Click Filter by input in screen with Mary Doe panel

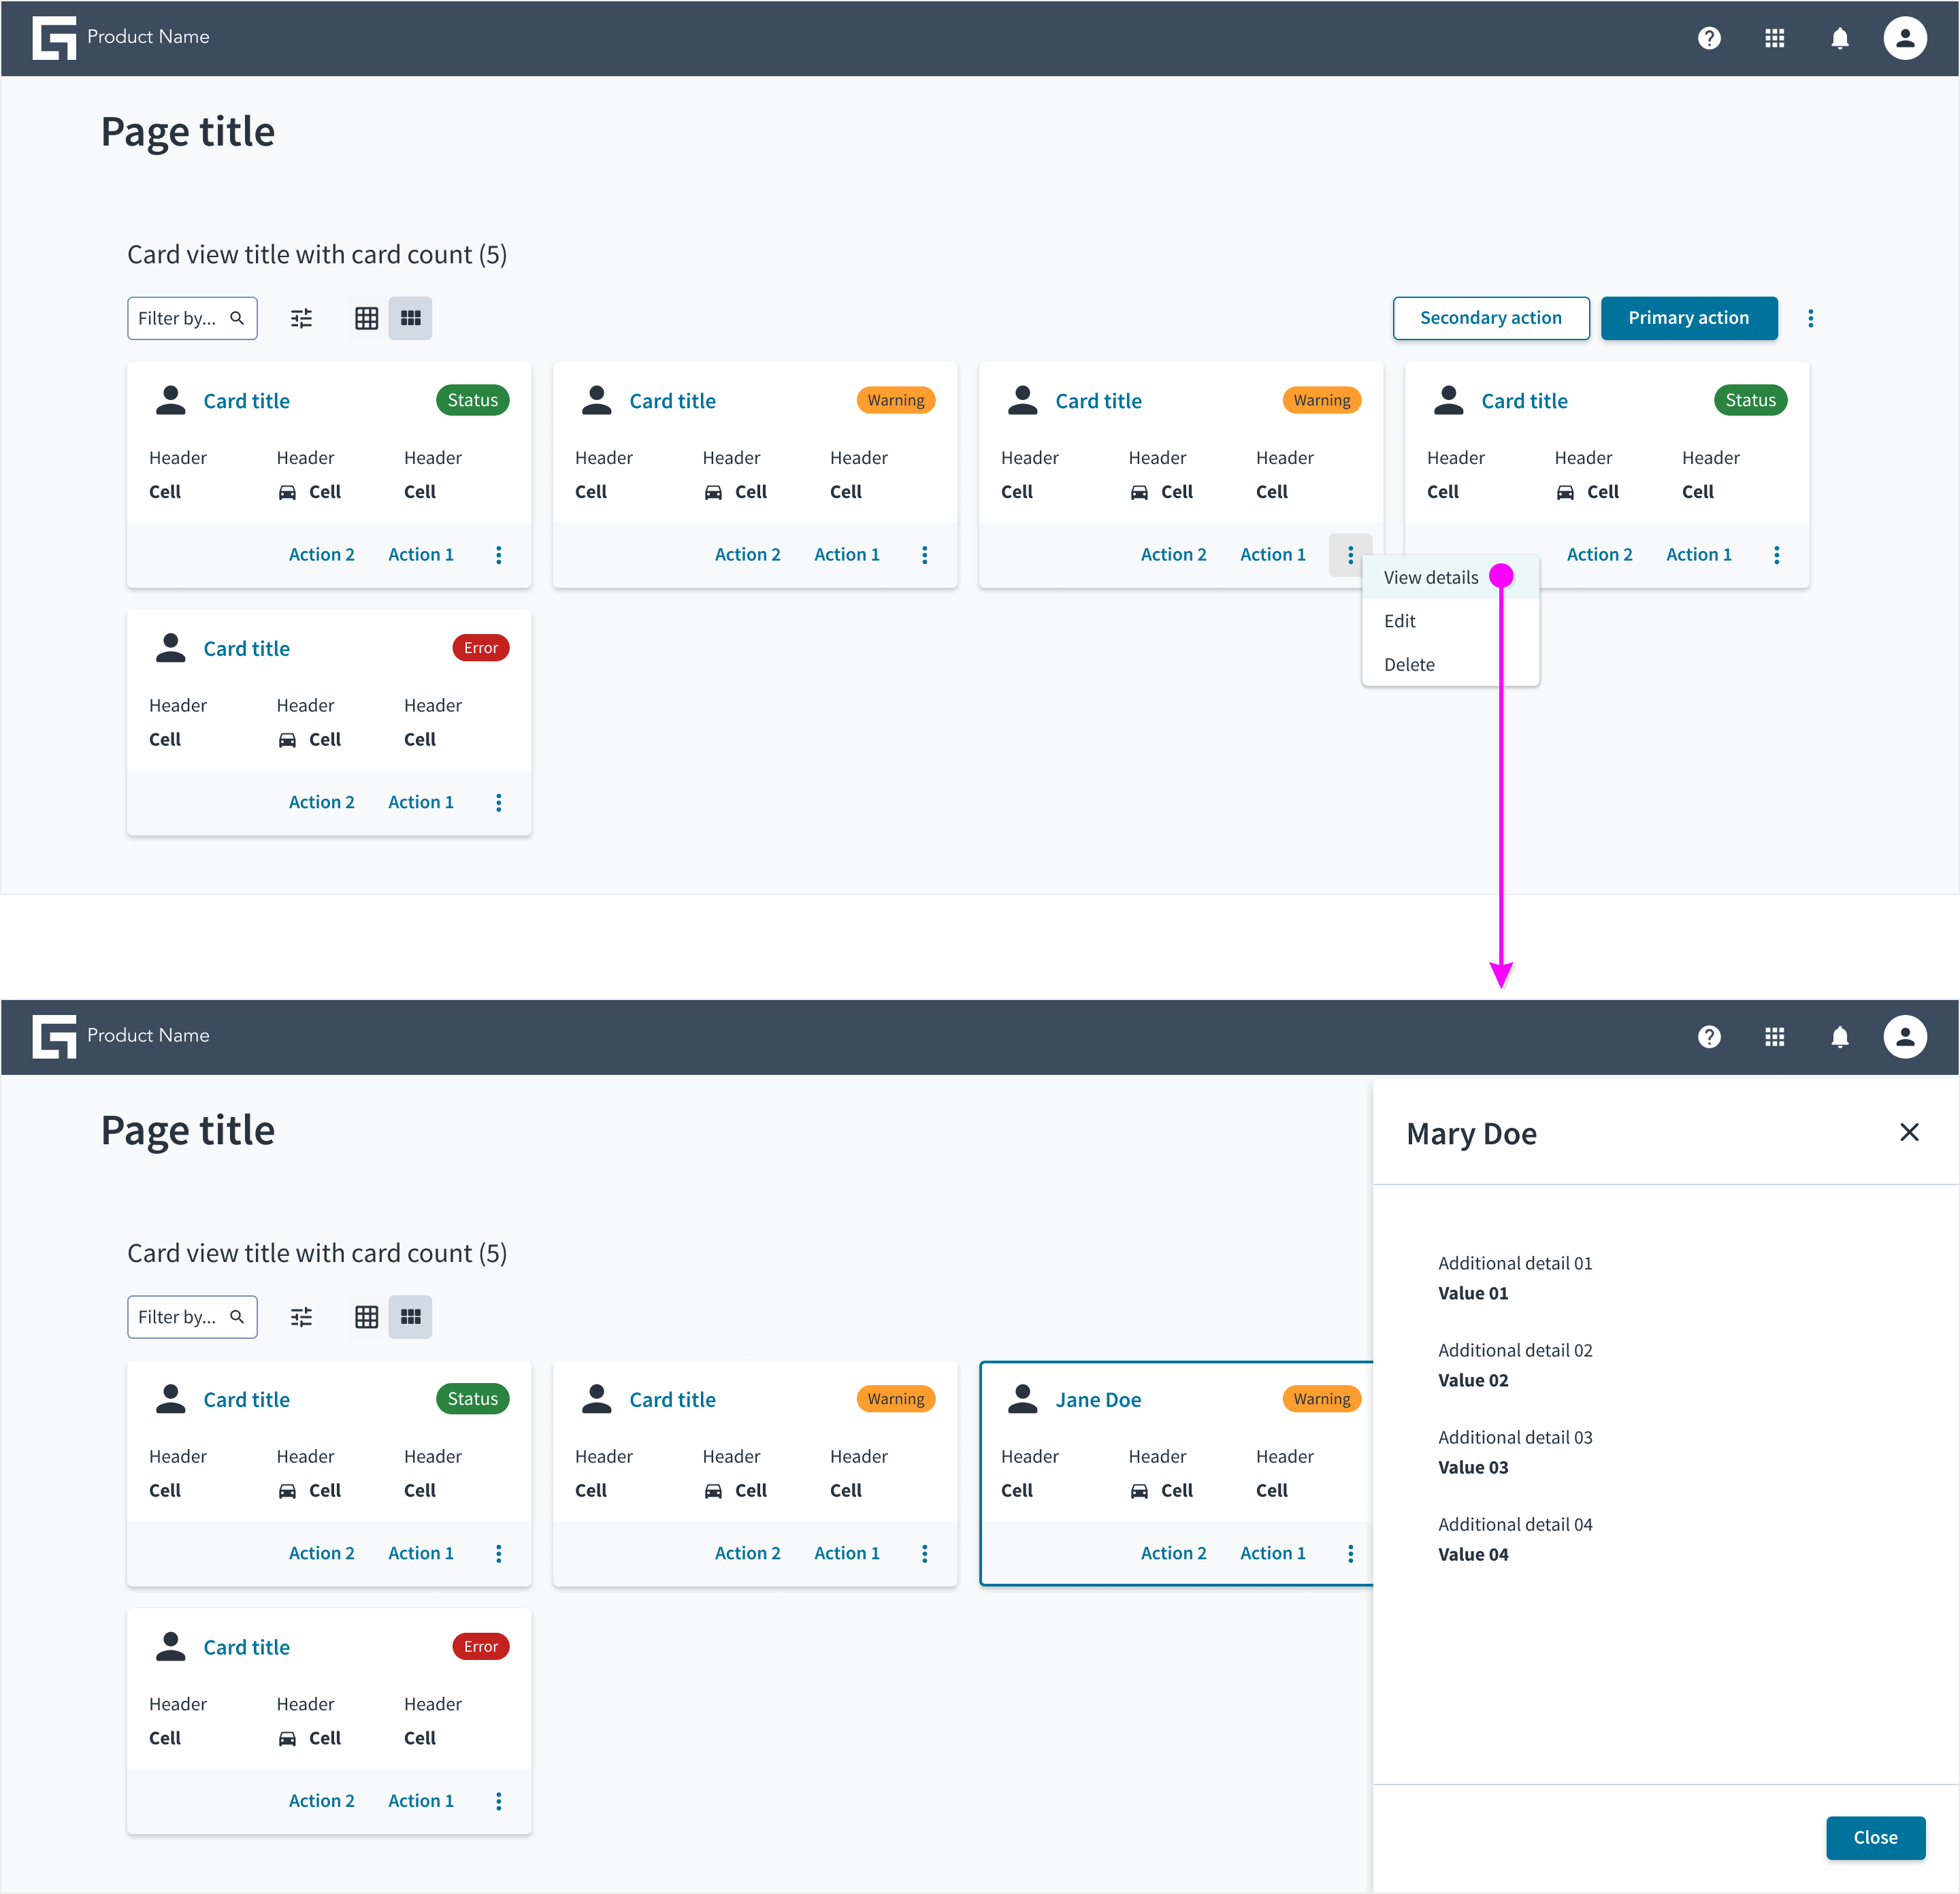192,1316
